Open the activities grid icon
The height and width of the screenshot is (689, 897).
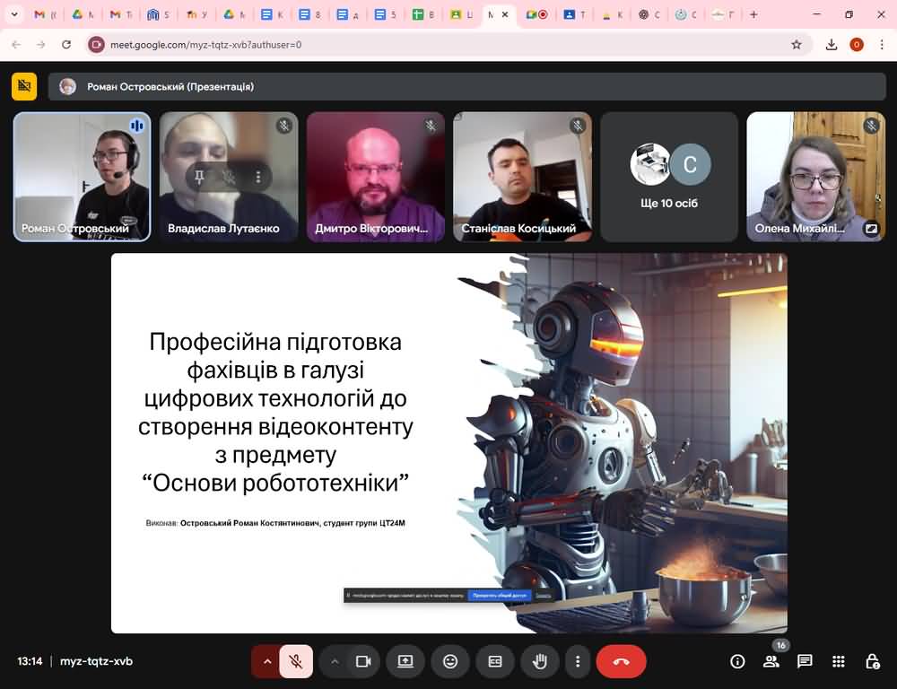(839, 661)
